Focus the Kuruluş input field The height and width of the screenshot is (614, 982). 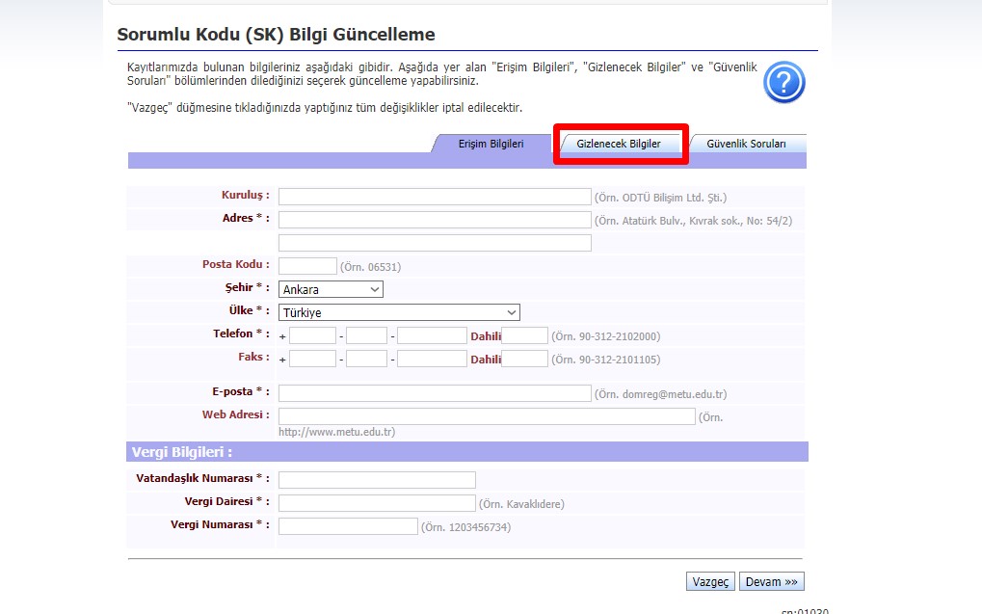[x=435, y=197]
